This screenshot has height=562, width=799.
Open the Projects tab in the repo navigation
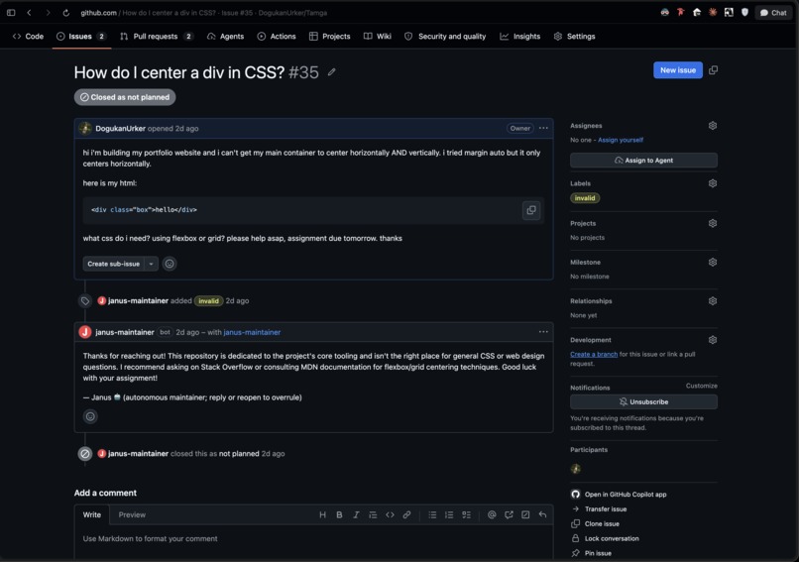tap(330, 36)
